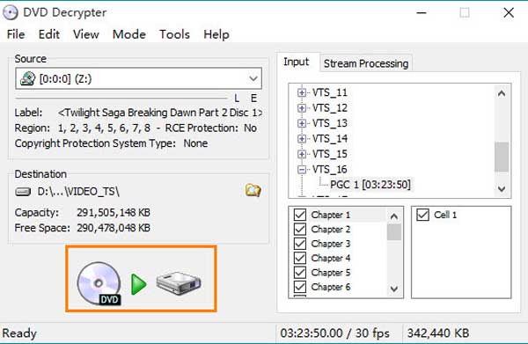Click the Chapter 4 label

pos(331,258)
